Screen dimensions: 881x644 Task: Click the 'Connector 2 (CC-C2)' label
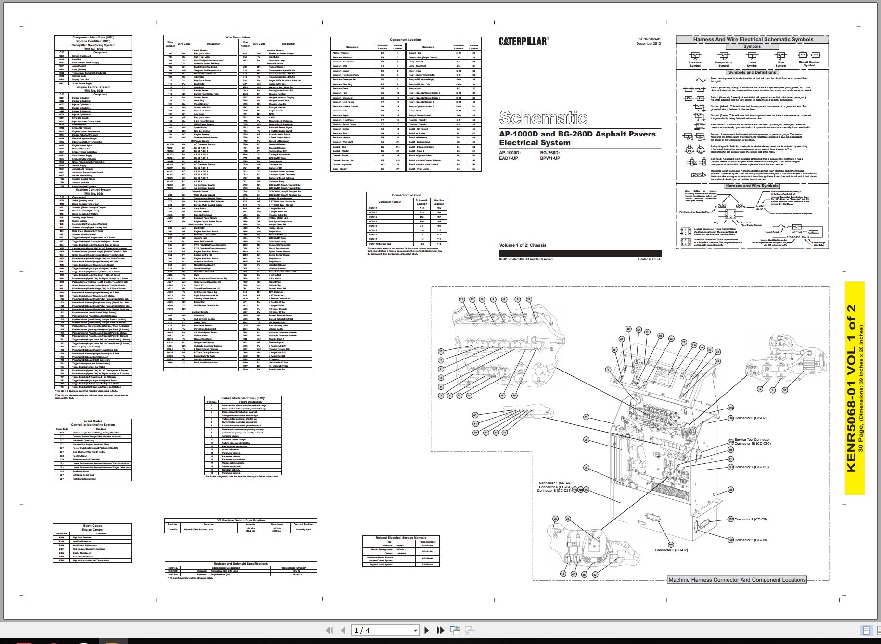pos(671,550)
